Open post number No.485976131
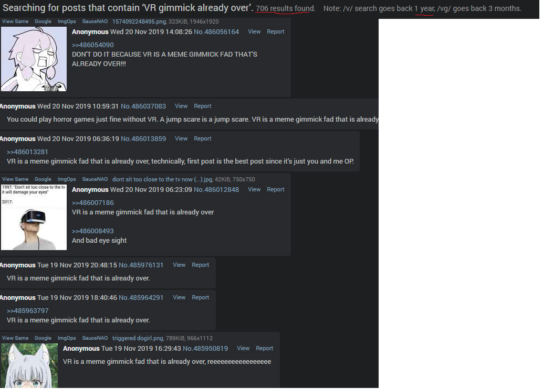543x389 pixels. pyautogui.click(x=141, y=265)
